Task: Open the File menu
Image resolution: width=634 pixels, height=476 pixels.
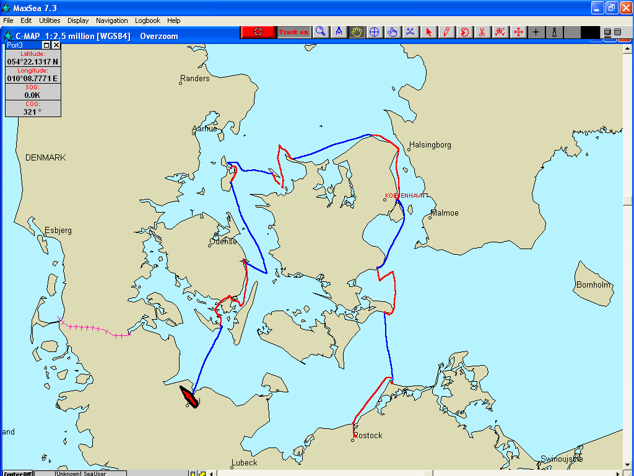Action: coord(8,20)
